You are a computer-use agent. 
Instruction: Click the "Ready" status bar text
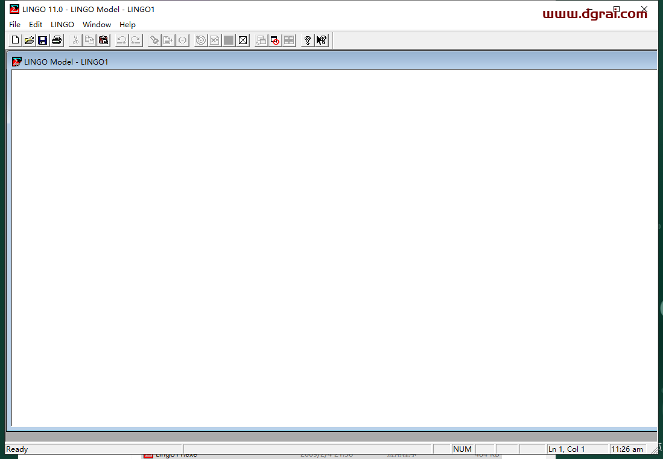tap(17, 449)
